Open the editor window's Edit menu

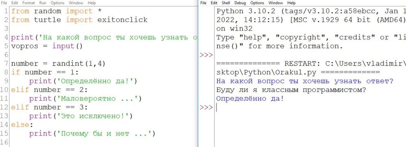(14, 3)
